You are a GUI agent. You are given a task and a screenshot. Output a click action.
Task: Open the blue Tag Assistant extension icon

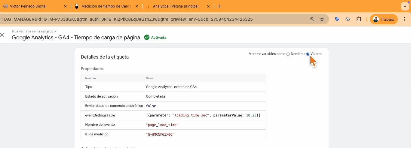337,19
